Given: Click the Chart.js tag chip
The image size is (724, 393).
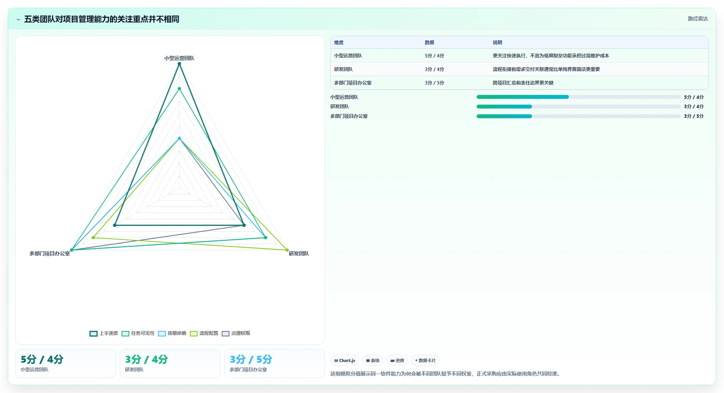Looking at the screenshot, I should [345, 360].
